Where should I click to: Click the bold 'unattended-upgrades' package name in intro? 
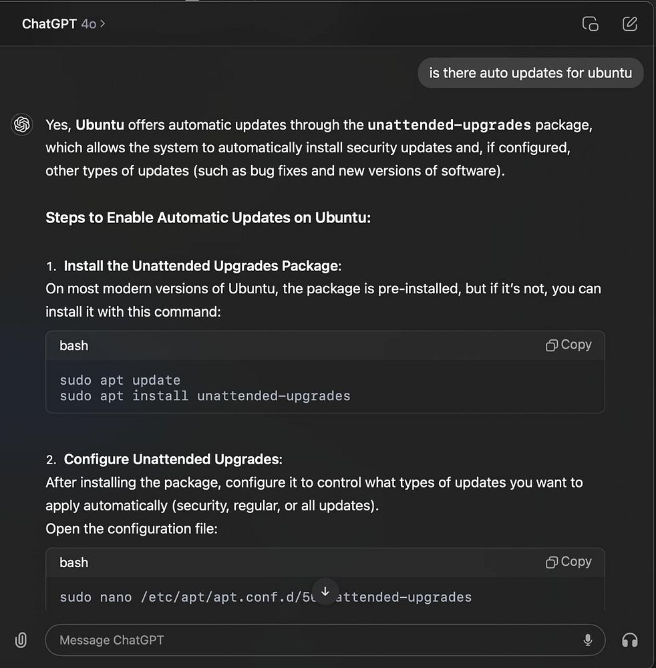tap(449, 125)
